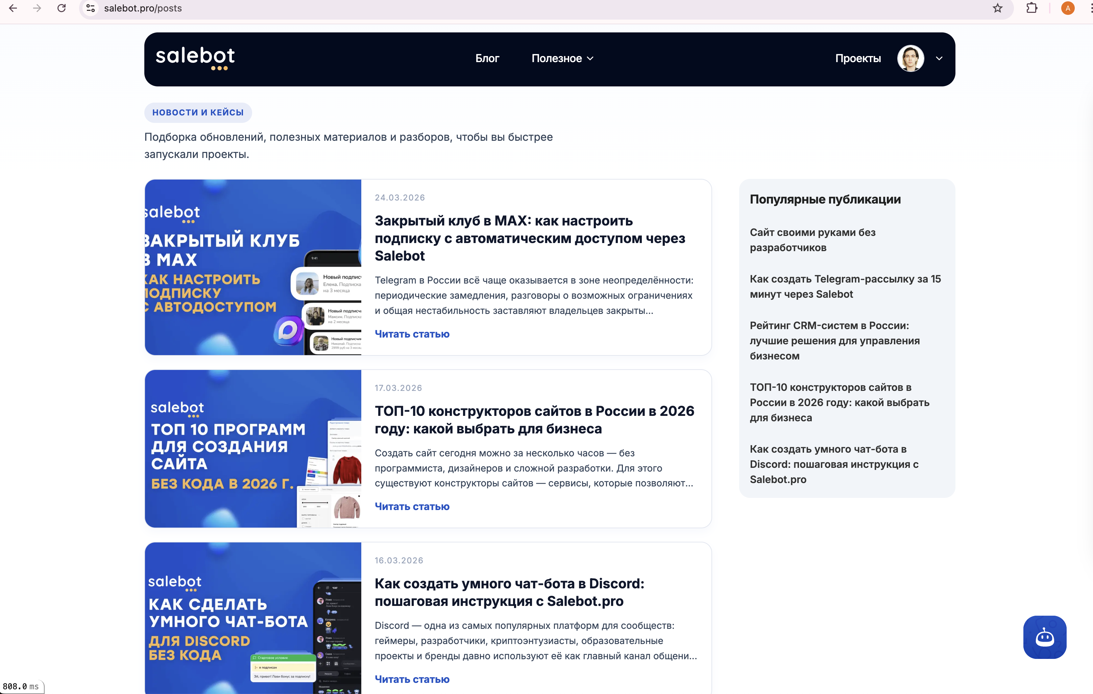
Task: Open the browser extensions puzzle icon
Action: pos(1032,8)
